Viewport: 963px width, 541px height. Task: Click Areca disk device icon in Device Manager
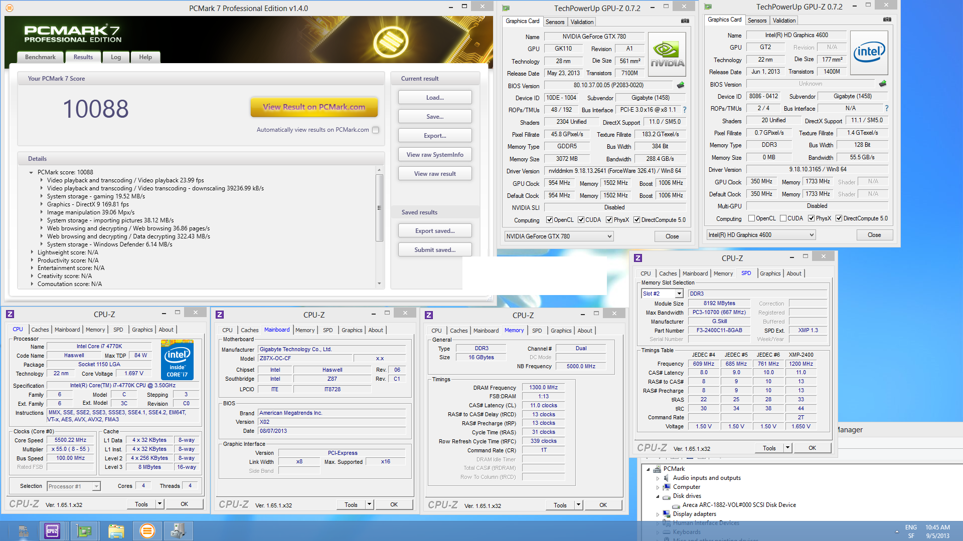click(676, 505)
